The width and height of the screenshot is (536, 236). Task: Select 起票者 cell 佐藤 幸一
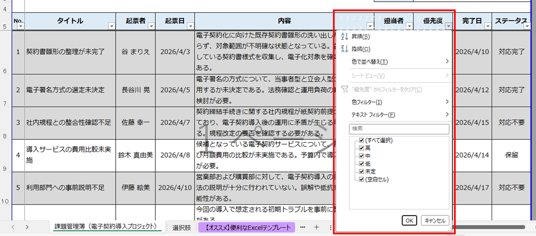click(x=136, y=123)
